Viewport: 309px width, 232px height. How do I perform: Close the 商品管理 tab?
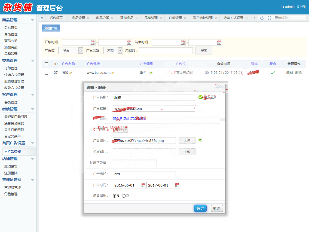coord(88,18)
